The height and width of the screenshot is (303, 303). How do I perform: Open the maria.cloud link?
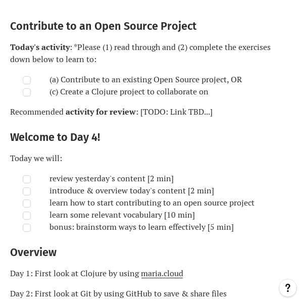162,273
